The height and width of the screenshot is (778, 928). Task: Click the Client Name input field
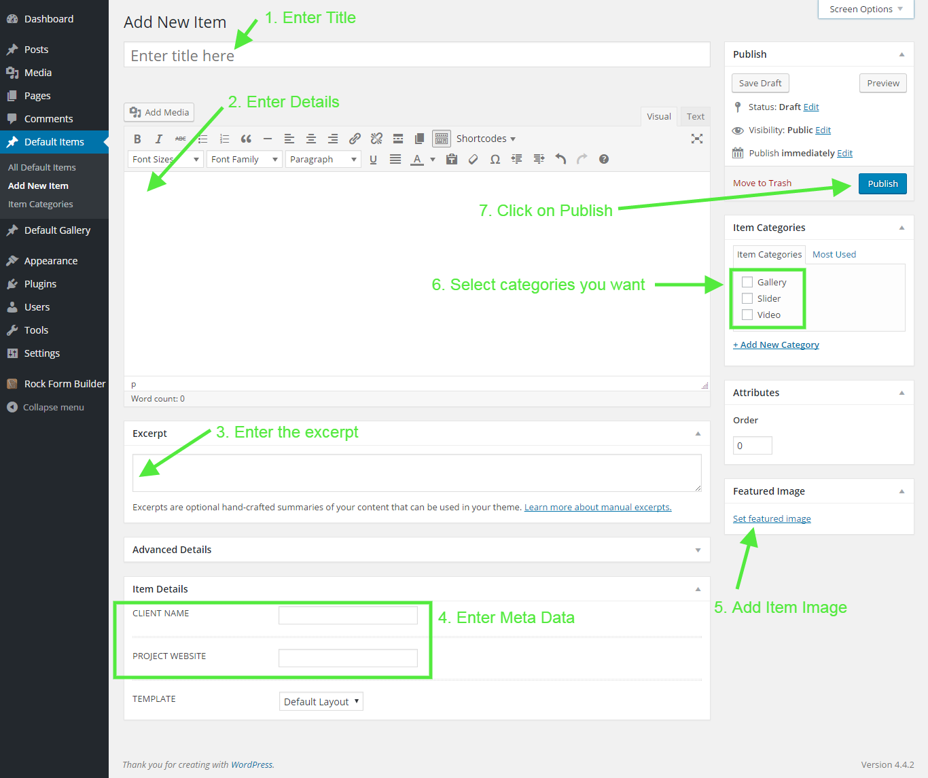[348, 615]
